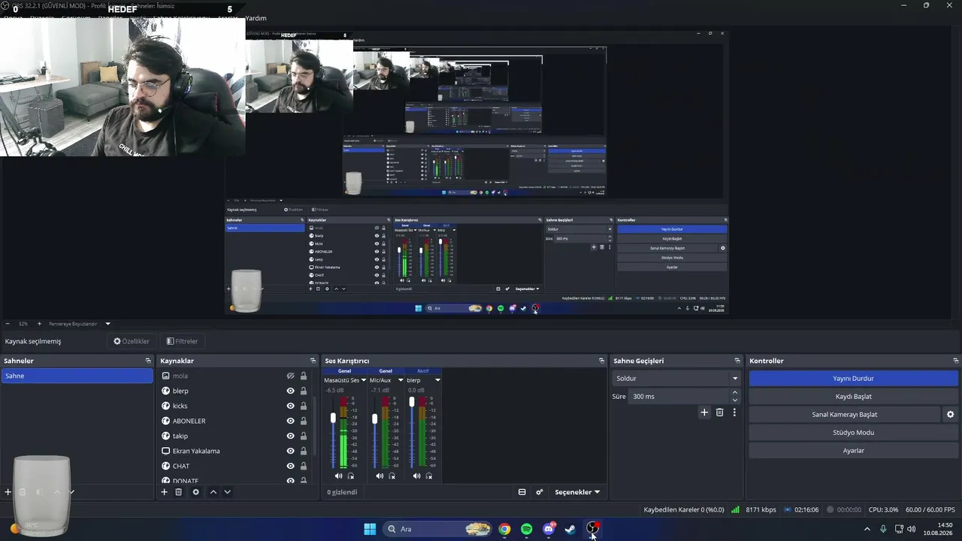Pop out the Sahneler dock
The image size is (962, 541).
tap(148, 361)
